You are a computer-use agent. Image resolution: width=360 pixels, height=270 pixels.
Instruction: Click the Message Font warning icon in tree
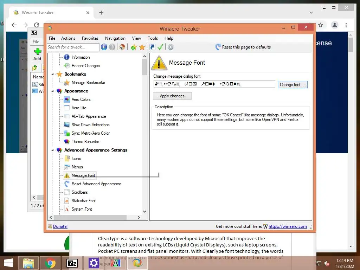[x=67, y=175]
